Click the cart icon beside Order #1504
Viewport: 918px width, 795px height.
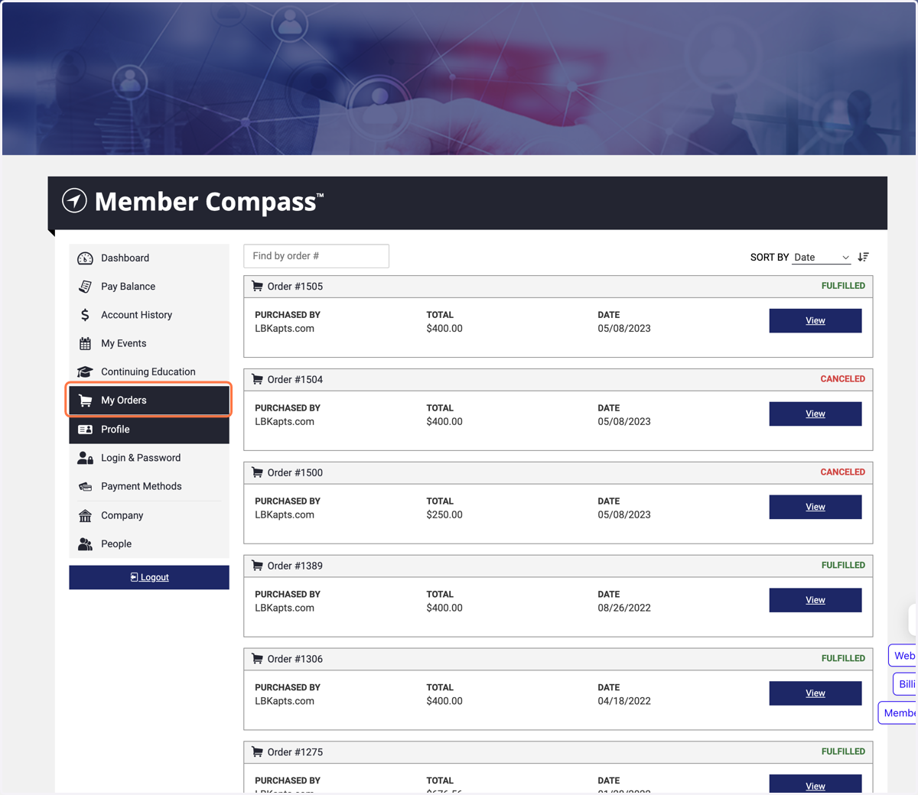tap(258, 379)
